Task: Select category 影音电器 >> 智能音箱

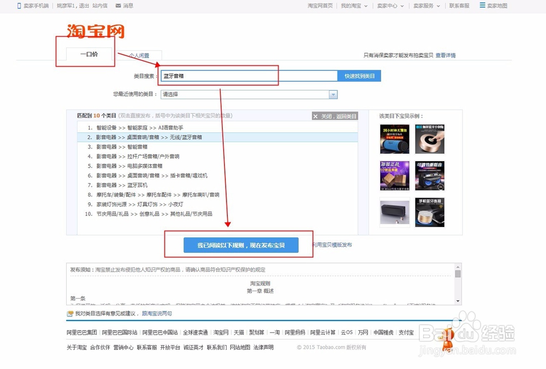Action: (x=218, y=147)
